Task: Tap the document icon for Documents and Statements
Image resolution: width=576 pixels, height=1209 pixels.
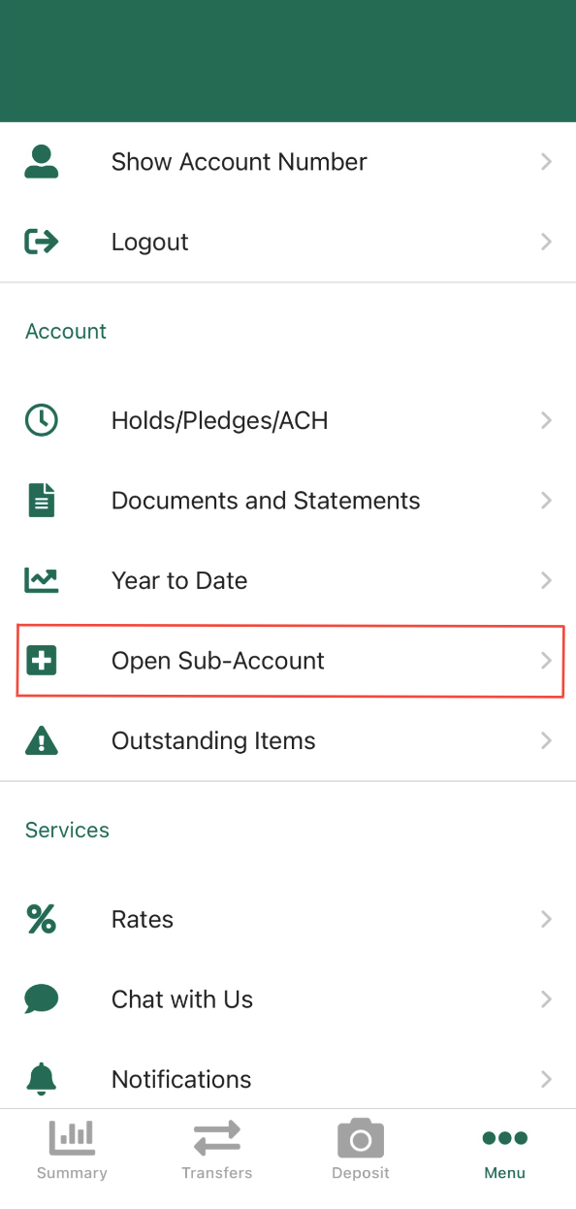Action: click(42, 501)
